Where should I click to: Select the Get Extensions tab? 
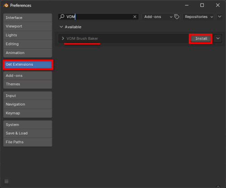[x=28, y=64]
